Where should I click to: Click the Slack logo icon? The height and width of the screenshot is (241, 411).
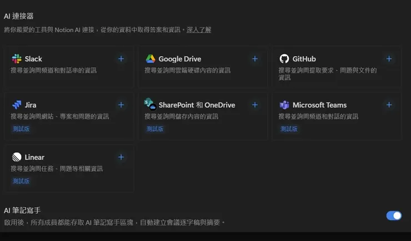tap(17, 59)
